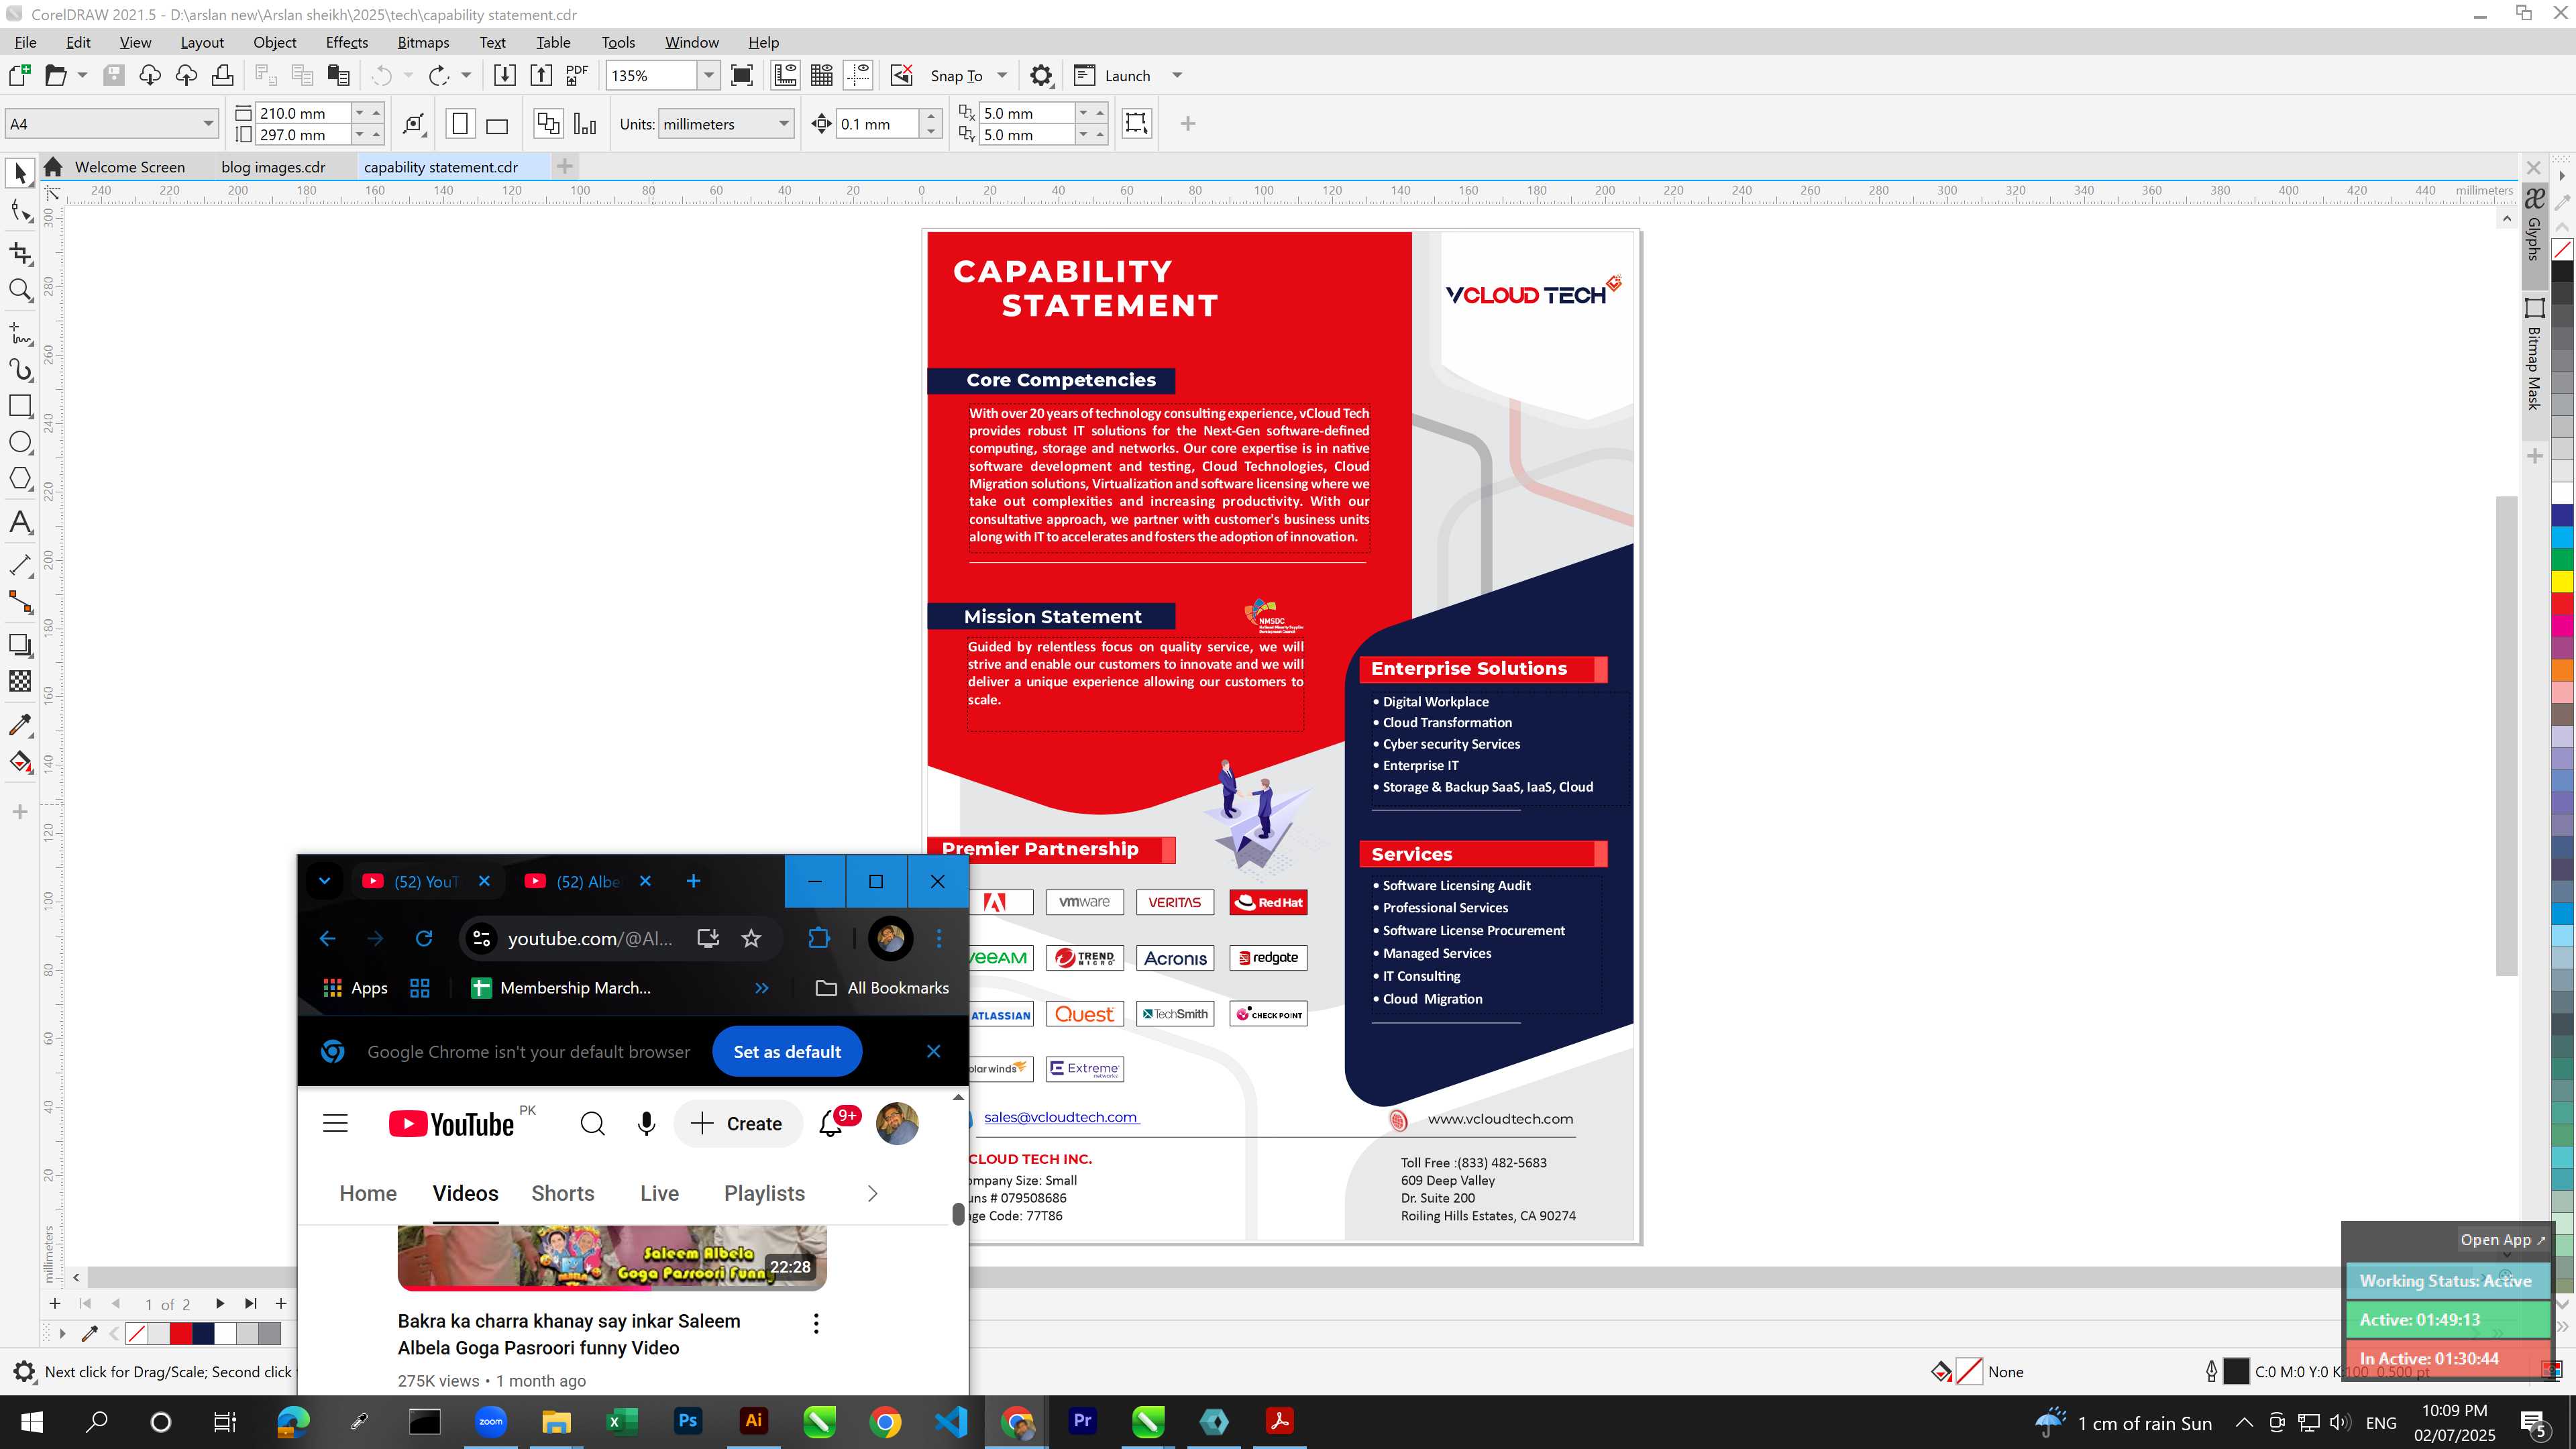Image resolution: width=2576 pixels, height=1449 pixels.
Task: Expand the Redo history dropdown arrow
Action: (466, 76)
